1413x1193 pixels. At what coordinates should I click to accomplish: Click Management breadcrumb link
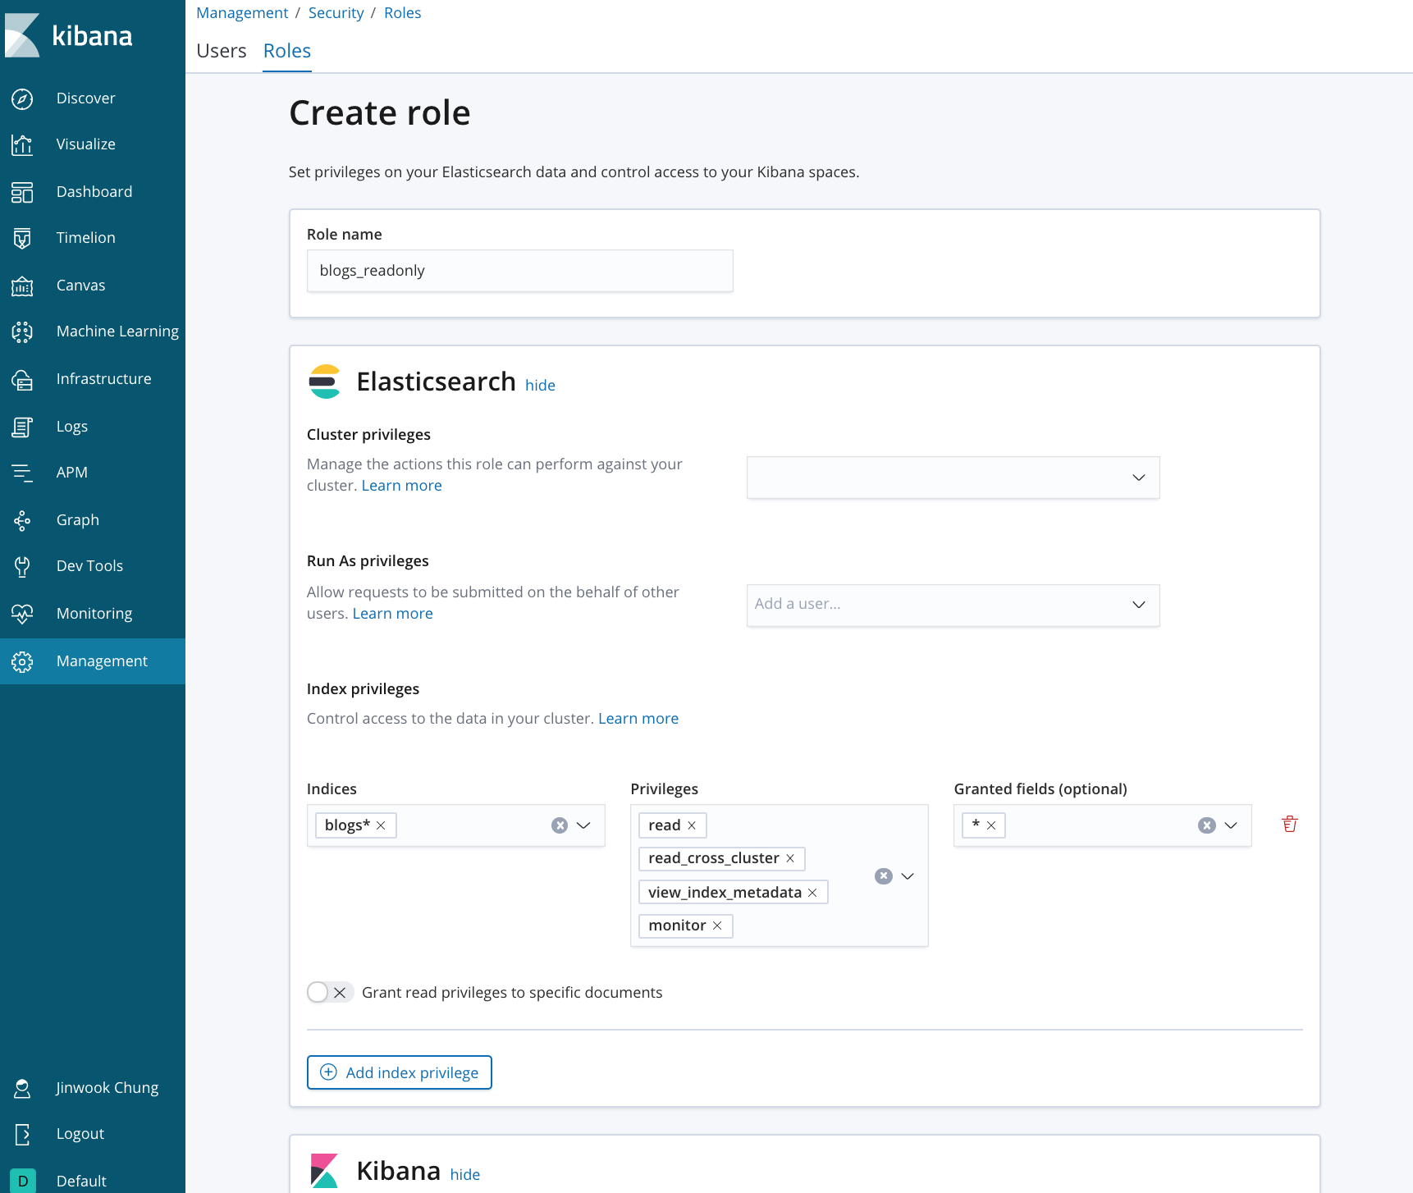[x=242, y=13]
